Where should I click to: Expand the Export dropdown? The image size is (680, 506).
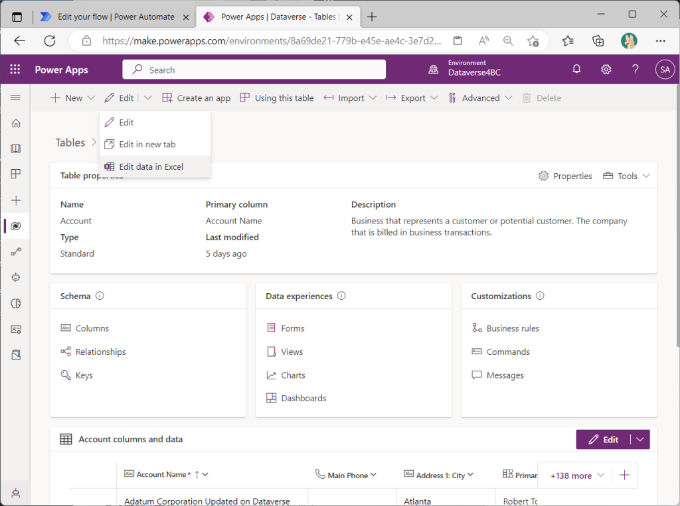click(x=434, y=98)
